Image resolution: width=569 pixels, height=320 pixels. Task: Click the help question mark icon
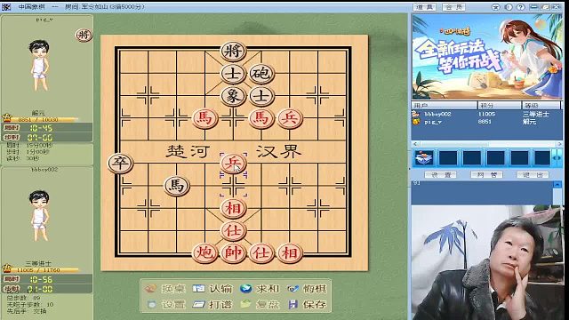[x=521, y=7]
